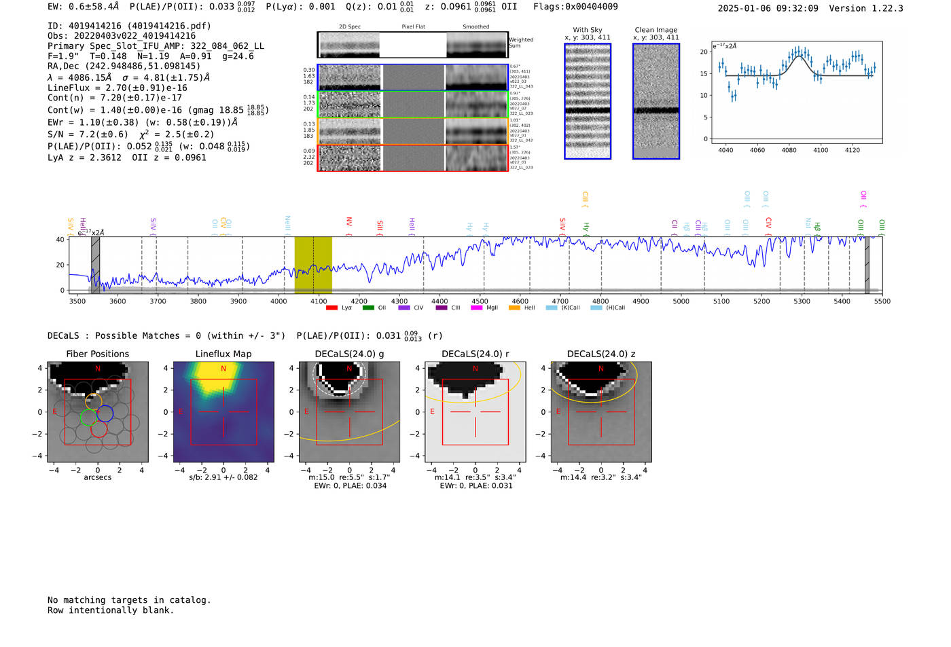Click 'Primary Spec_Slot_IFU_AMP: 322_084_062_LL'
951x647 pixels.
point(156,46)
